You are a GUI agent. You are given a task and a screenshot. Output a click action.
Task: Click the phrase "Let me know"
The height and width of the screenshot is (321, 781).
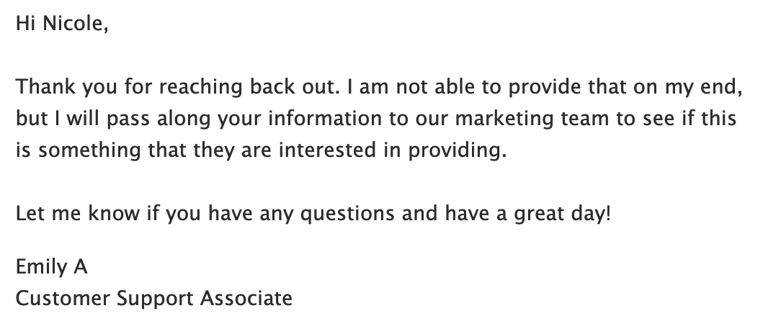tap(79, 214)
